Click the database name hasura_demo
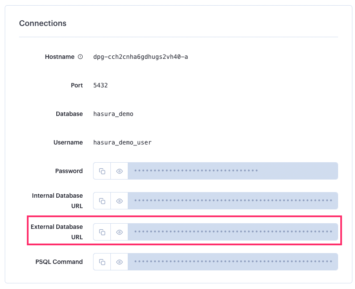 coord(113,114)
